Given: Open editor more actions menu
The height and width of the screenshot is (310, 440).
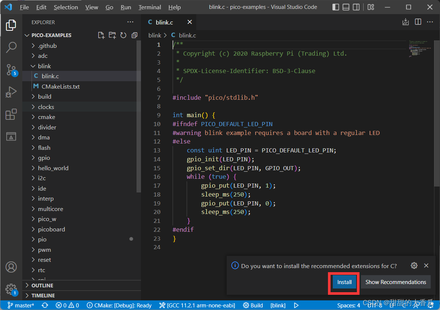Looking at the screenshot, I should pos(430,22).
